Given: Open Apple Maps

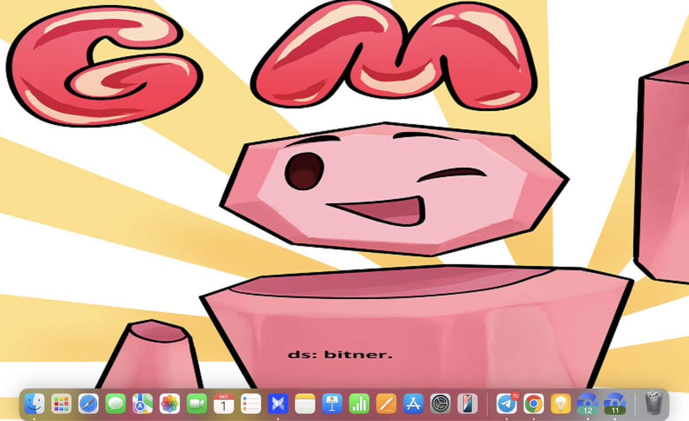Looking at the screenshot, I should point(142,404).
